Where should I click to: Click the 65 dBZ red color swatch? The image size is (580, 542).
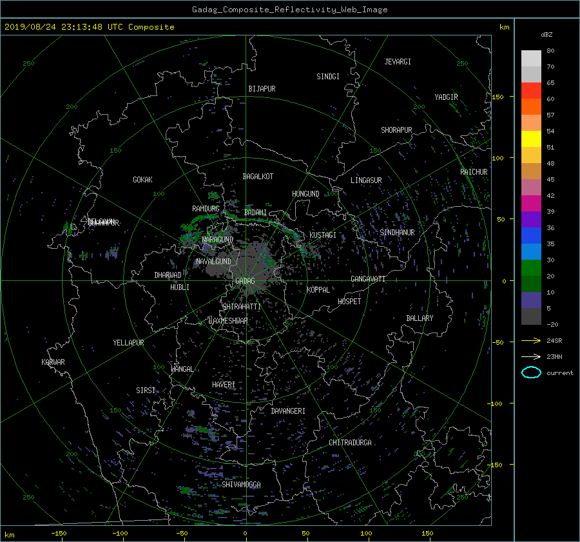[531, 90]
